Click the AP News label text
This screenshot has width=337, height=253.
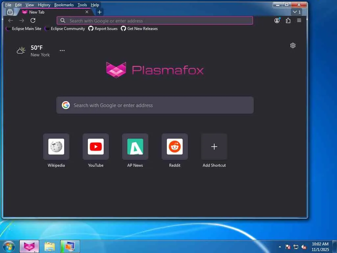(135, 165)
